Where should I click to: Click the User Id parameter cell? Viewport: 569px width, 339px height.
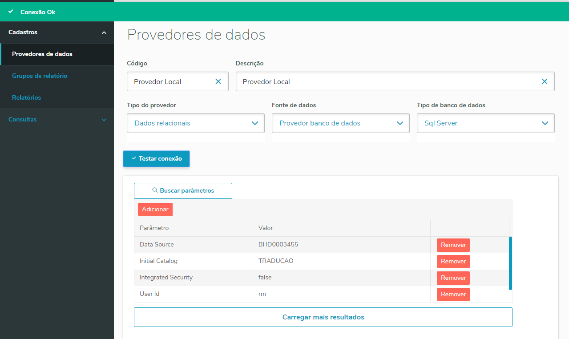click(x=194, y=294)
